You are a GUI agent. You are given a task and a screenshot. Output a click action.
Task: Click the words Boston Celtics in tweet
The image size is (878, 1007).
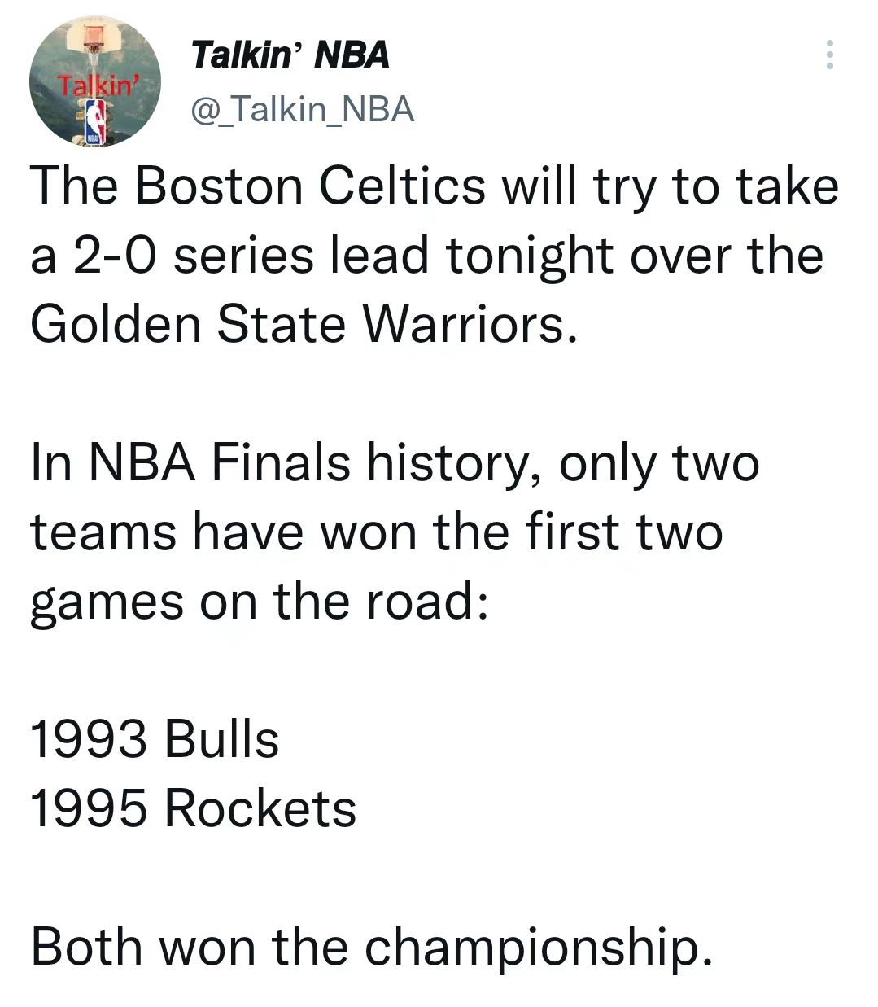click(x=309, y=186)
